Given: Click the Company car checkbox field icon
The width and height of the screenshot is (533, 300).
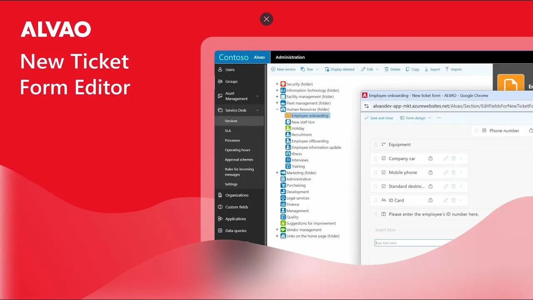Looking at the screenshot, I should coord(384,159).
